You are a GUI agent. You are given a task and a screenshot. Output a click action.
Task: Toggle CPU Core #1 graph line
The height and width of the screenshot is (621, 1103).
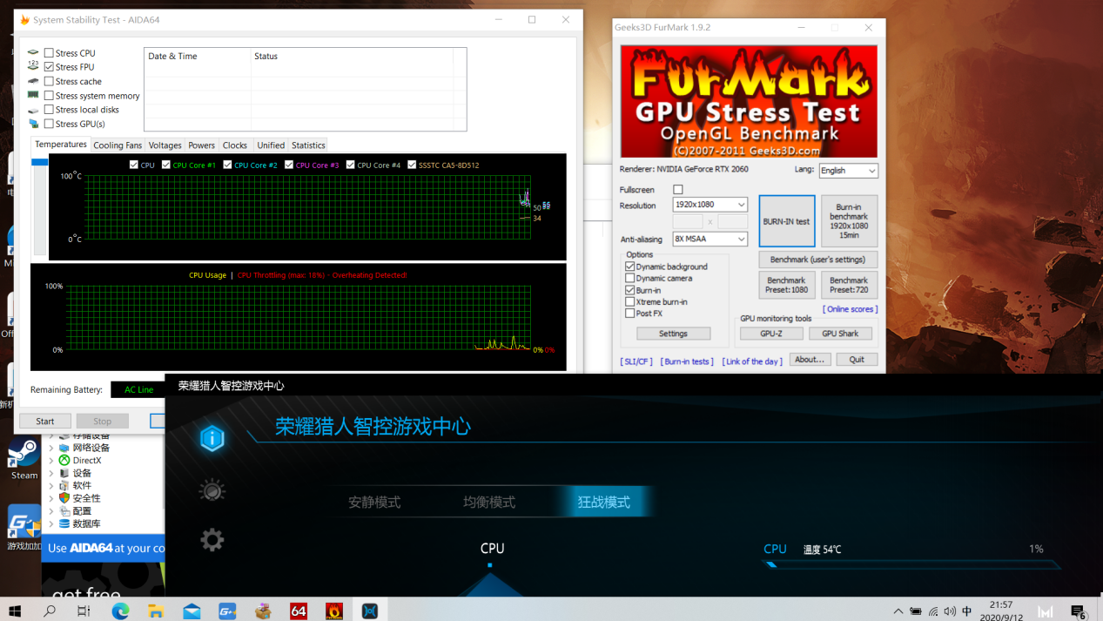(x=166, y=165)
